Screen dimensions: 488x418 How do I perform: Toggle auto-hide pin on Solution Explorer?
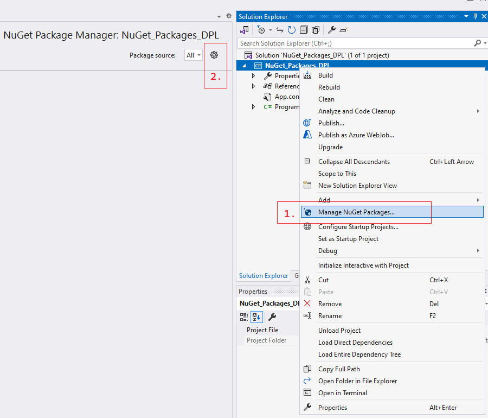pyautogui.click(x=474, y=16)
